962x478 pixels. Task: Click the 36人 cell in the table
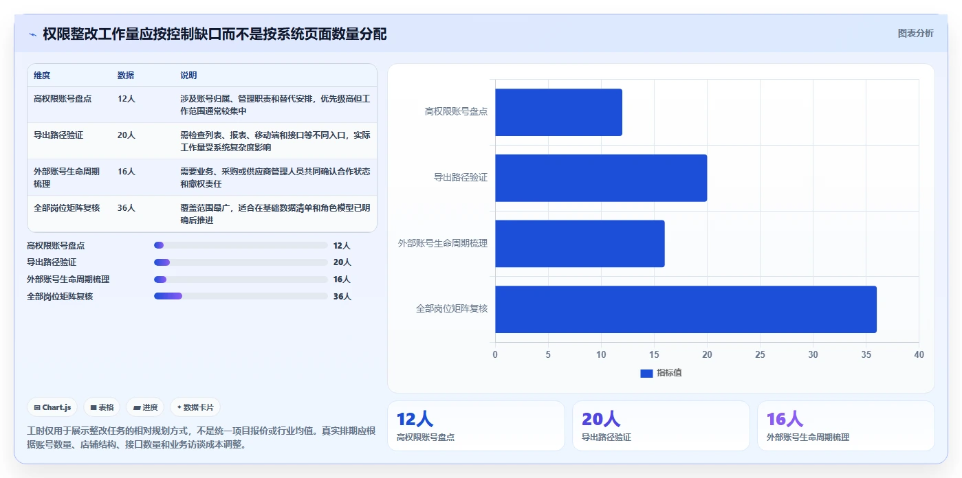tap(127, 208)
